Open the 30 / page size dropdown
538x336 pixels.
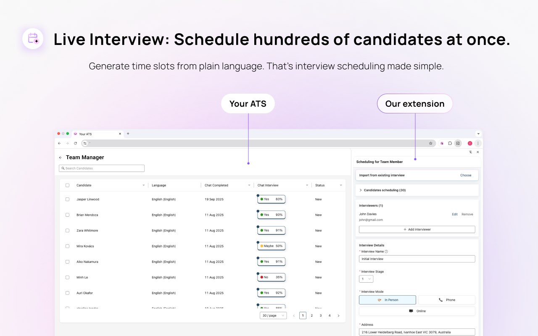tap(273, 315)
